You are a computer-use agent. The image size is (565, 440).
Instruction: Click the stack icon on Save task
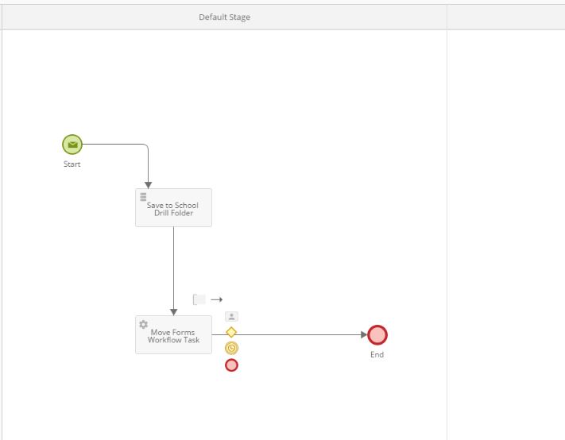pyautogui.click(x=144, y=197)
